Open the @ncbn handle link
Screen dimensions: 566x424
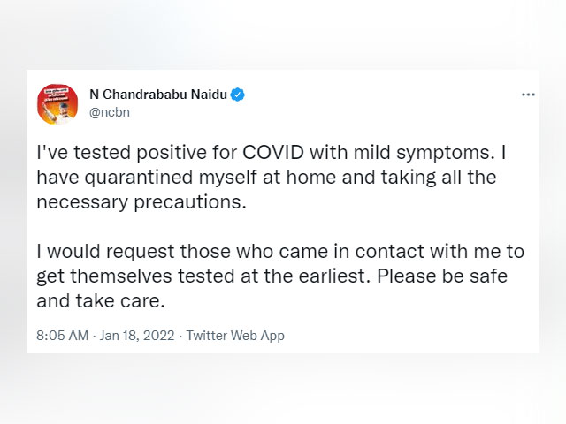coord(110,112)
